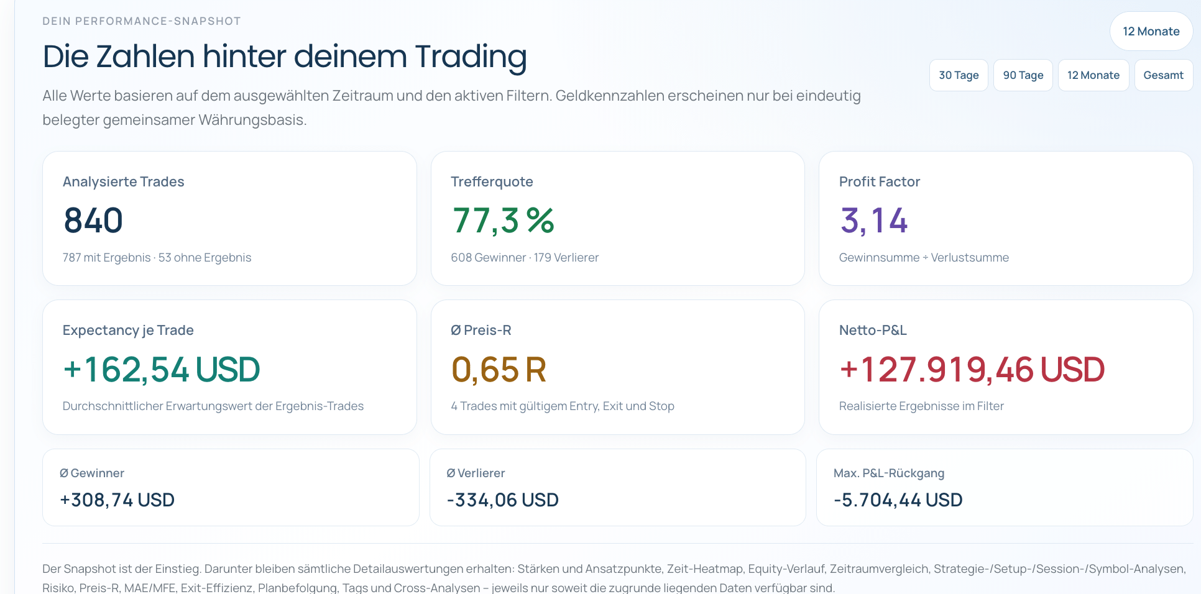Screen dimensions: 1201x594
Task: Select the 30 Tage time range
Action: tap(959, 75)
